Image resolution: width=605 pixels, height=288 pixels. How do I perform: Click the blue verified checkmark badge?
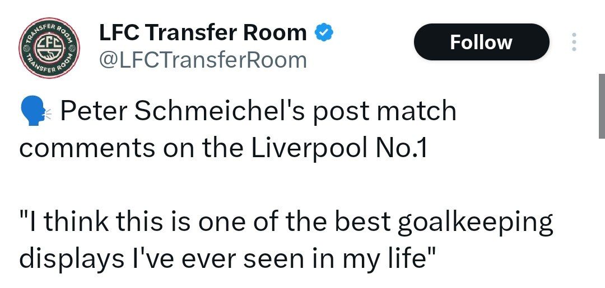(x=324, y=32)
